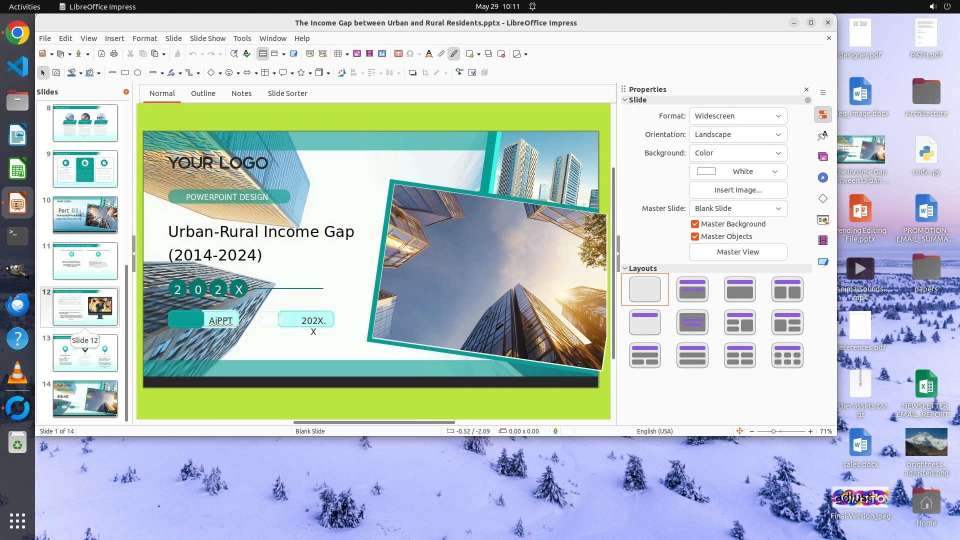Select the Ellipse drawing tool

(x=137, y=73)
